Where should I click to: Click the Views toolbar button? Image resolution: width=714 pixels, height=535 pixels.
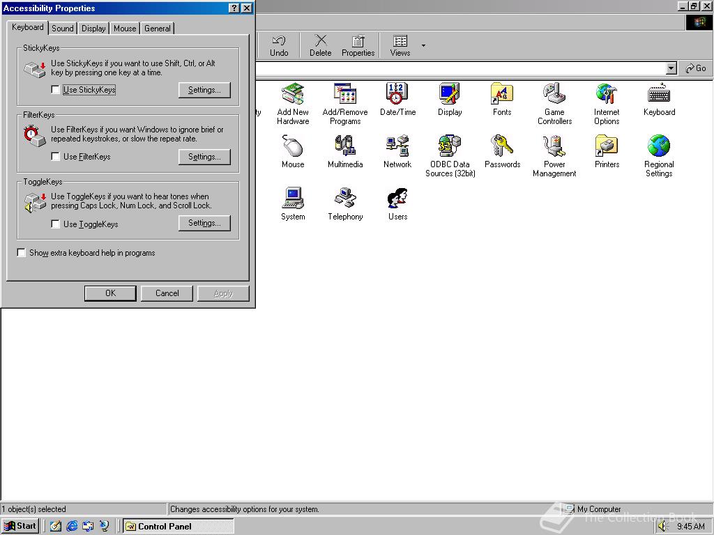click(x=400, y=46)
